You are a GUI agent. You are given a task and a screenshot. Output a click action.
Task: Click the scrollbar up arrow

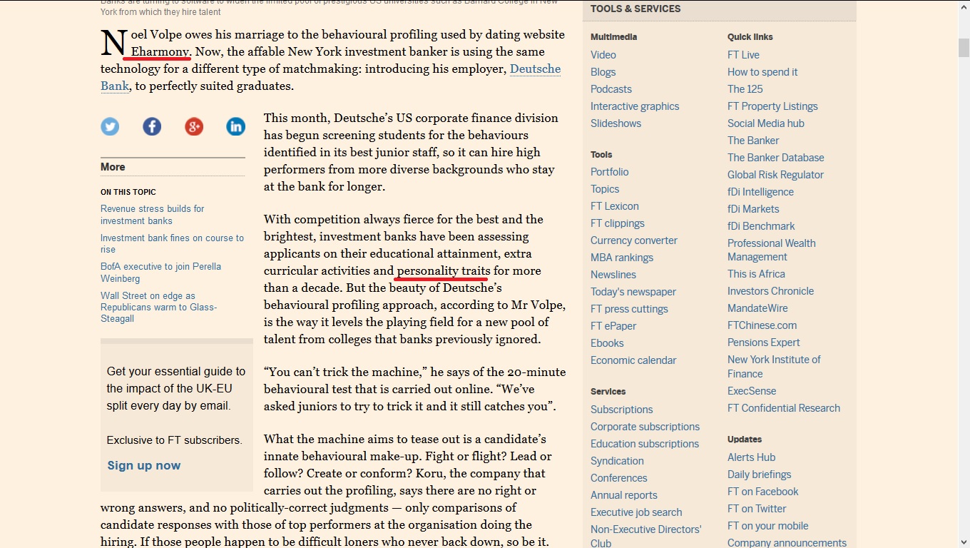tap(964, 6)
